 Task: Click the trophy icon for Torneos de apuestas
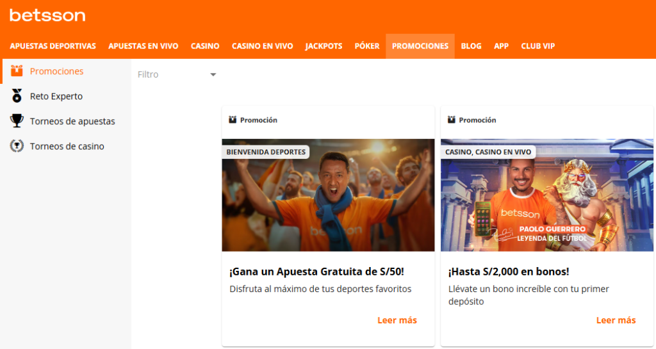pyautogui.click(x=17, y=121)
